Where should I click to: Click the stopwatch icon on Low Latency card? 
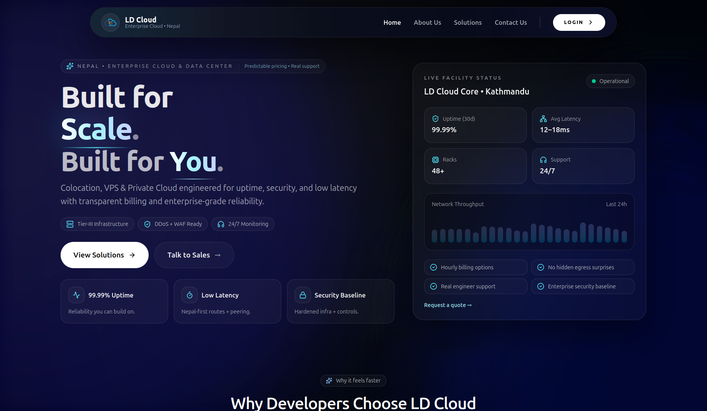tap(189, 295)
